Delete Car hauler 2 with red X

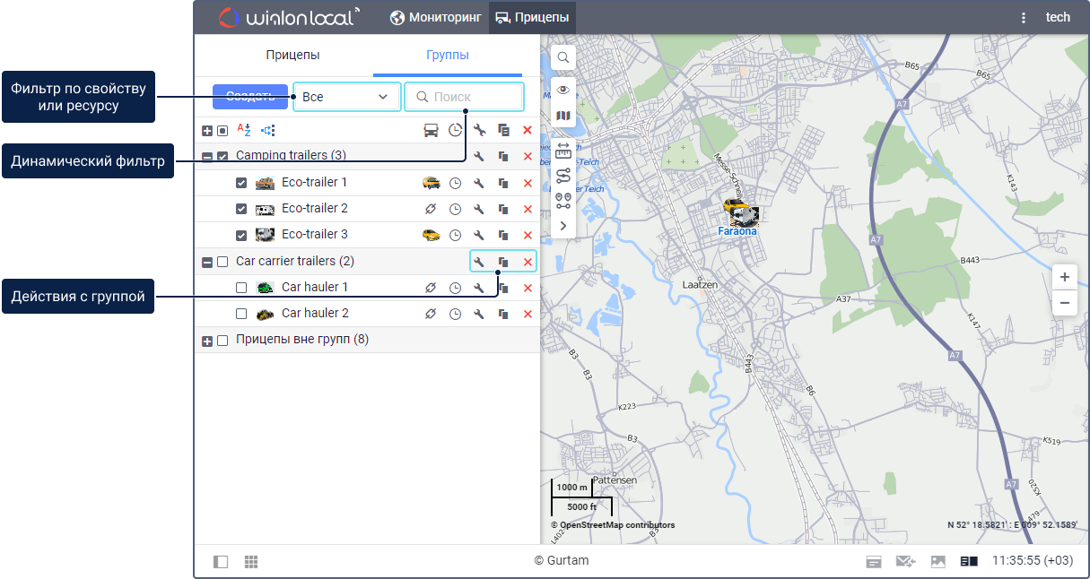(528, 314)
